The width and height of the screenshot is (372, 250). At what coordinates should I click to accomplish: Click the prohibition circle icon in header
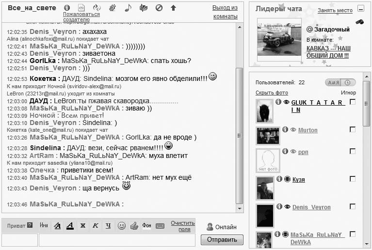(158, 8)
